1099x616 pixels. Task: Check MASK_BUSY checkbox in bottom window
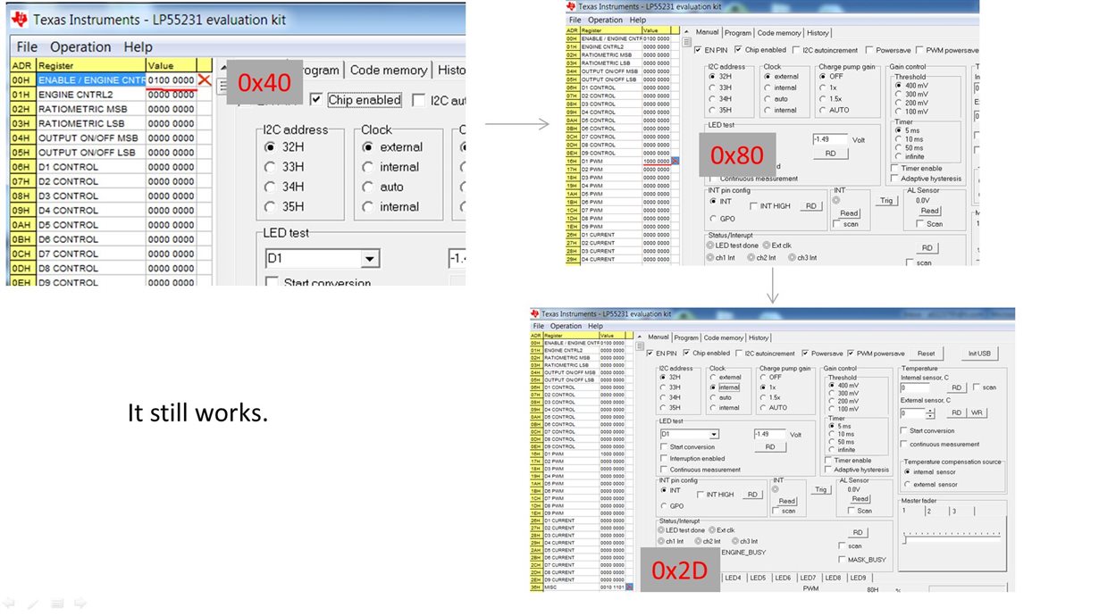pyautogui.click(x=842, y=560)
